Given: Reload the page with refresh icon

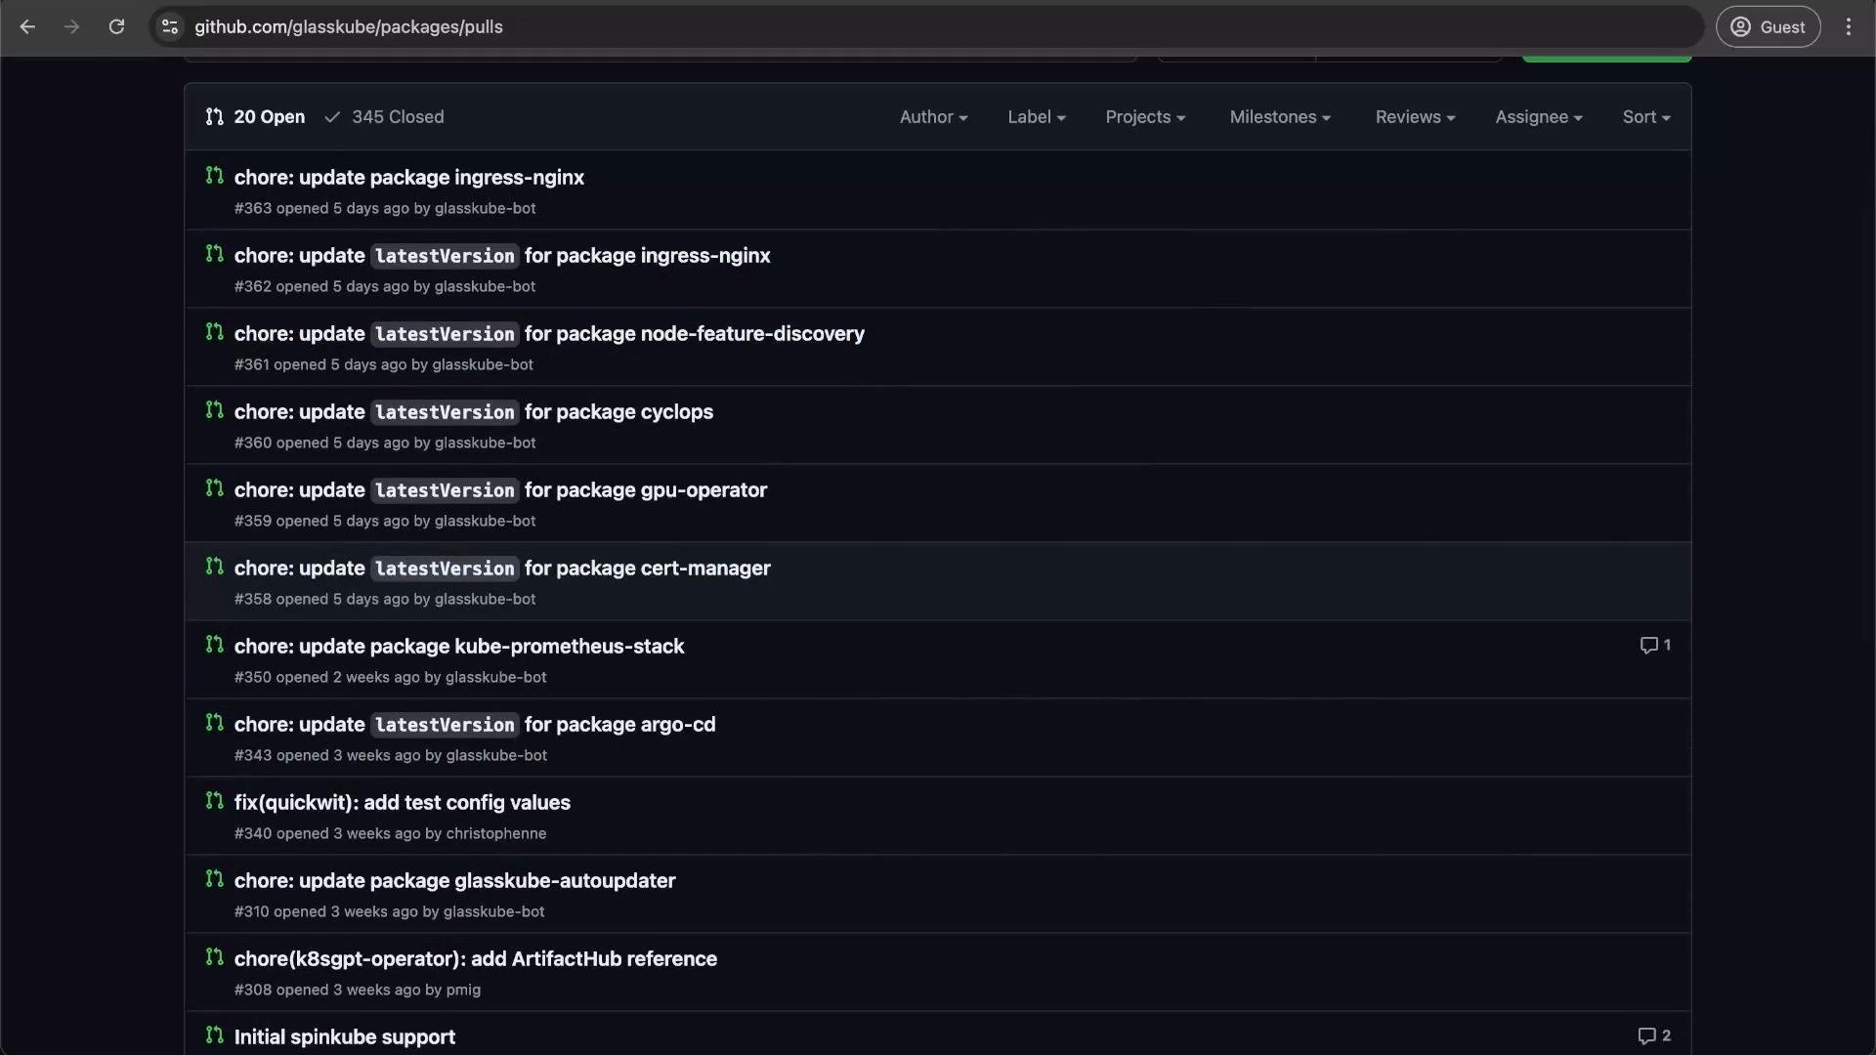Looking at the screenshot, I should (116, 27).
